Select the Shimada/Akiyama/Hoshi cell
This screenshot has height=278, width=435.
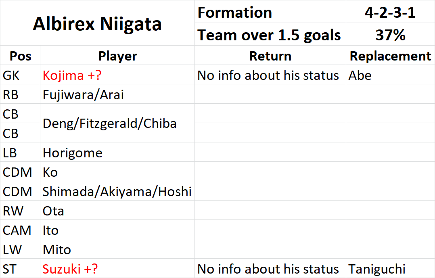click(x=118, y=191)
